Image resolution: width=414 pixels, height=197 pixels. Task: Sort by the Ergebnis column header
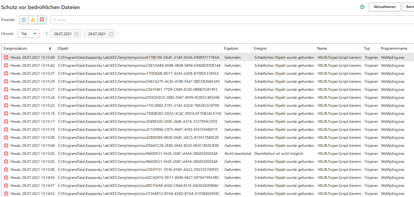[x=231, y=48]
